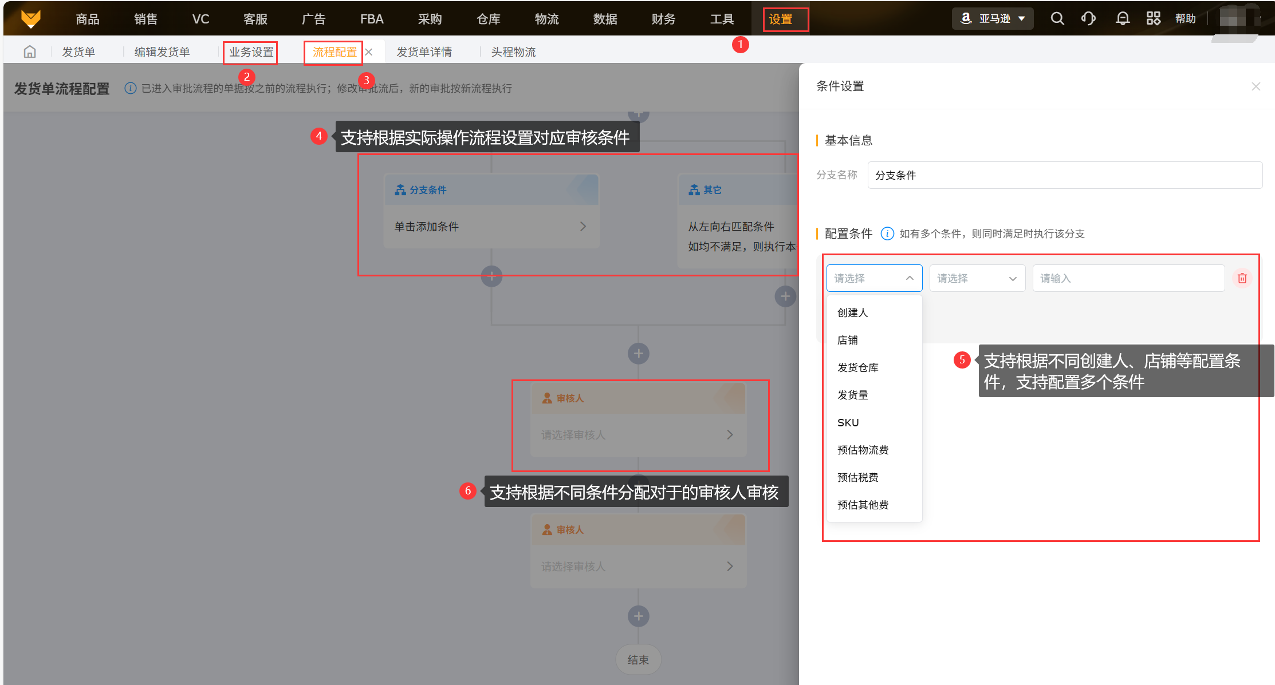Select 店铺 from the condition list
This screenshot has width=1275, height=685.
(x=848, y=340)
